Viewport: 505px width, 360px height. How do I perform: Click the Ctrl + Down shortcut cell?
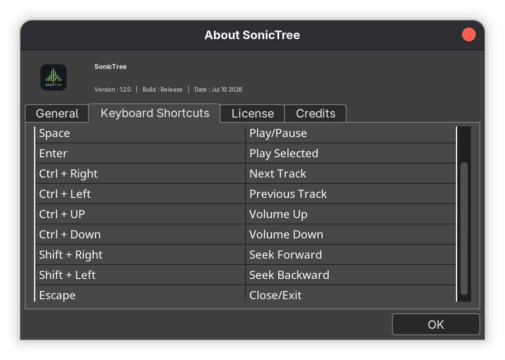(140, 234)
